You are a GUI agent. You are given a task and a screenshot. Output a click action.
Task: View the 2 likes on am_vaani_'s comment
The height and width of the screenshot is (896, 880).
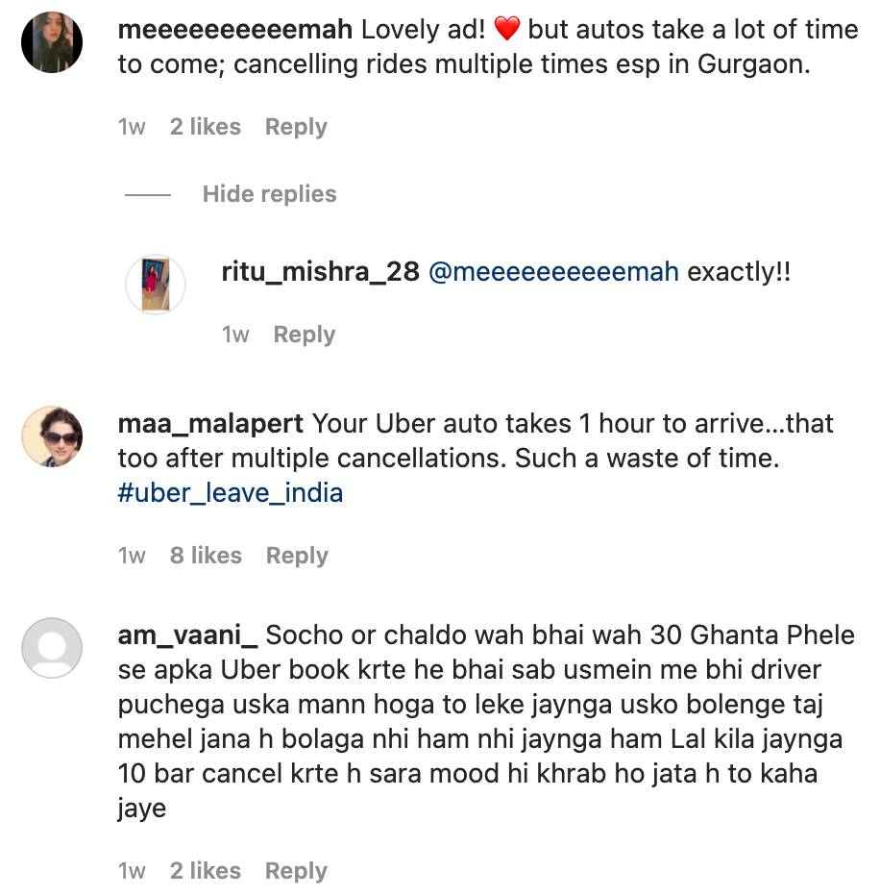click(x=206, y=871)
